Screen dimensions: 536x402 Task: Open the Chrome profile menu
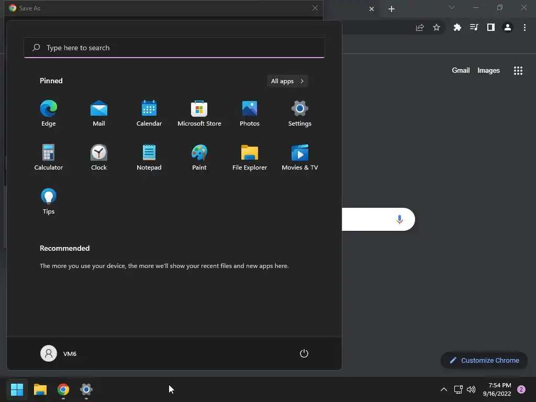508,28
